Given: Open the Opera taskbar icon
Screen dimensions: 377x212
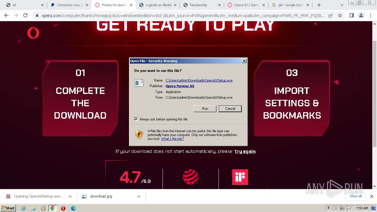Looking at the screenshot, I should click(63, 208).
